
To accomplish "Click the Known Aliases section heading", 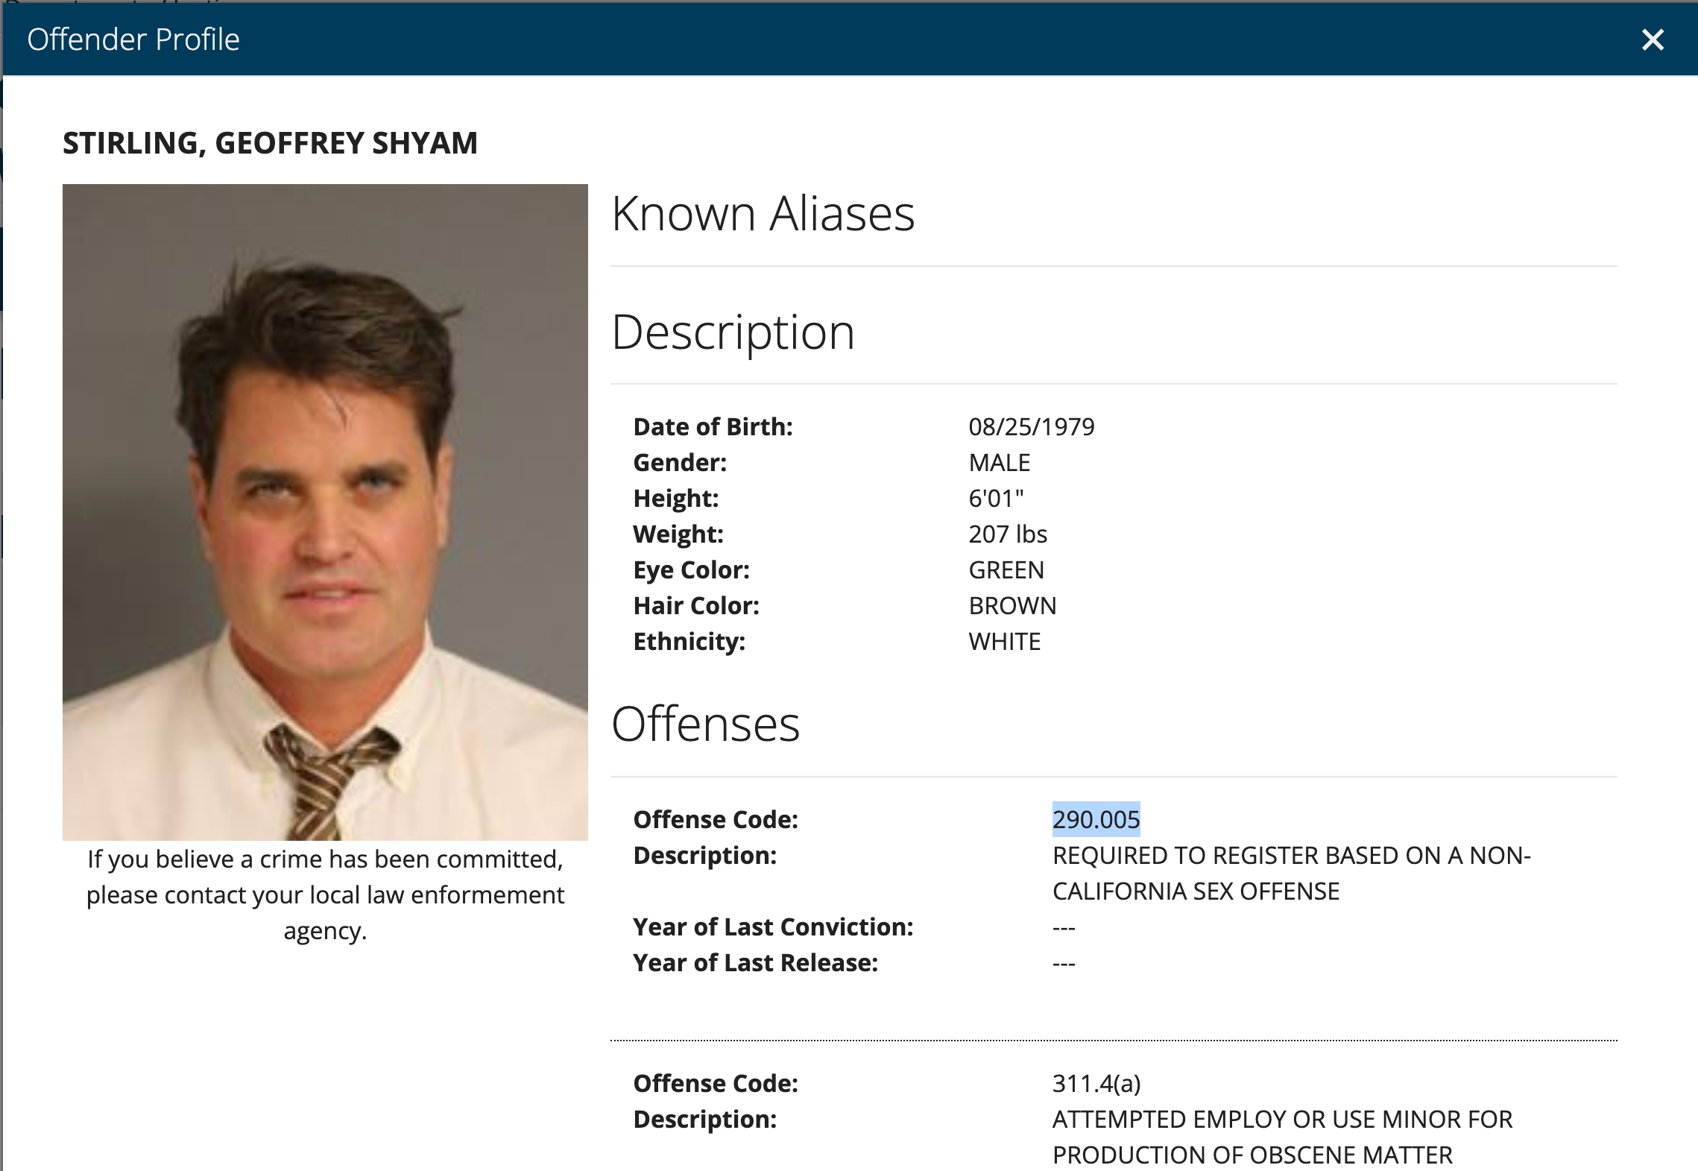I will pyautogui.click(x=763, y=214).
